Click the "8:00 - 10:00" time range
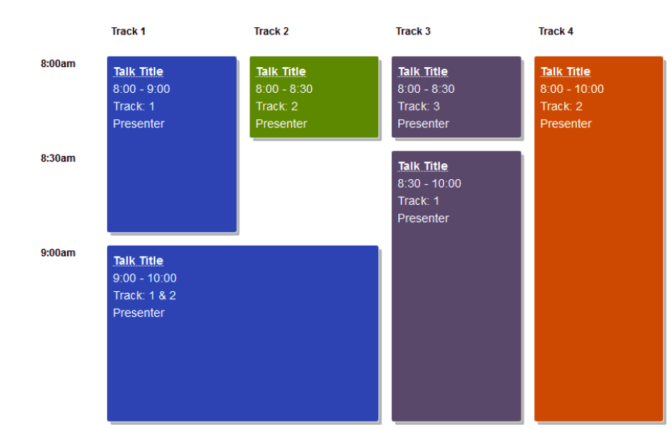The image size is (672, 428). pos(571,89)
